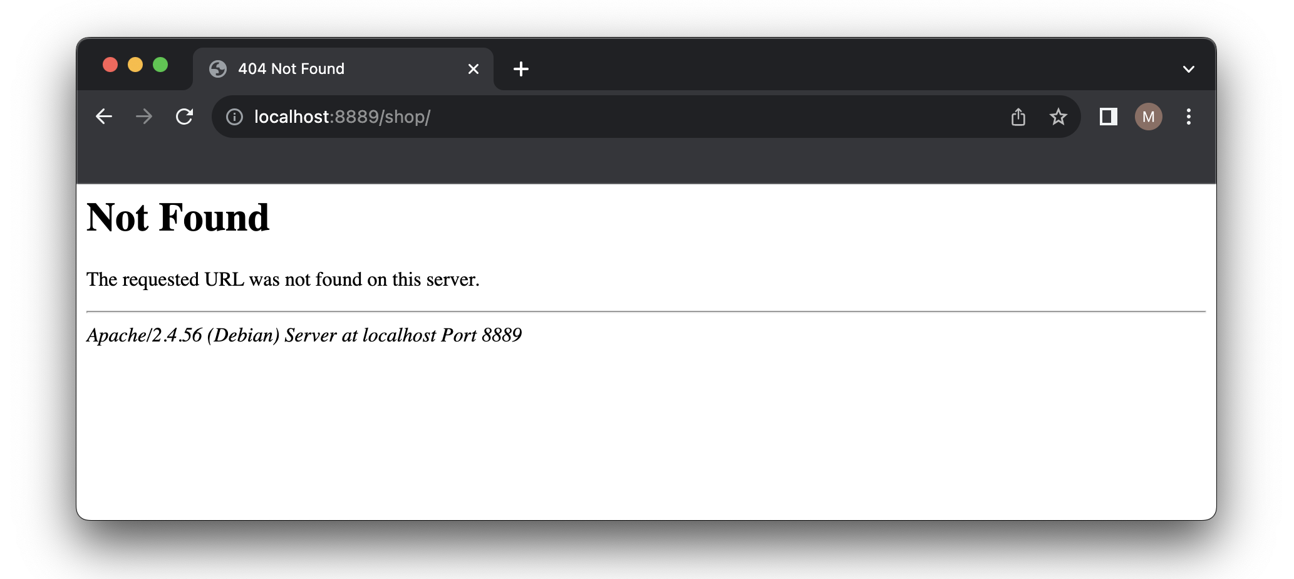Click the forward navigation arrow
This screenshot has width=1294, height=579.
[x=144, y=117]
